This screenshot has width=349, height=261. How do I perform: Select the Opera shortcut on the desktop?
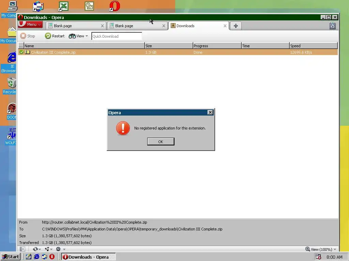tap(115, 6)
